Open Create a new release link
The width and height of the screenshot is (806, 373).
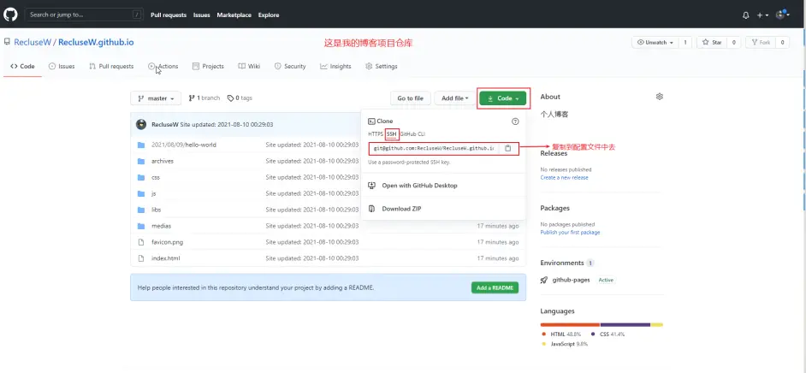tap(564, 177)
